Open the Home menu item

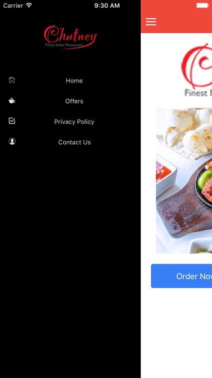click(74, 81)
